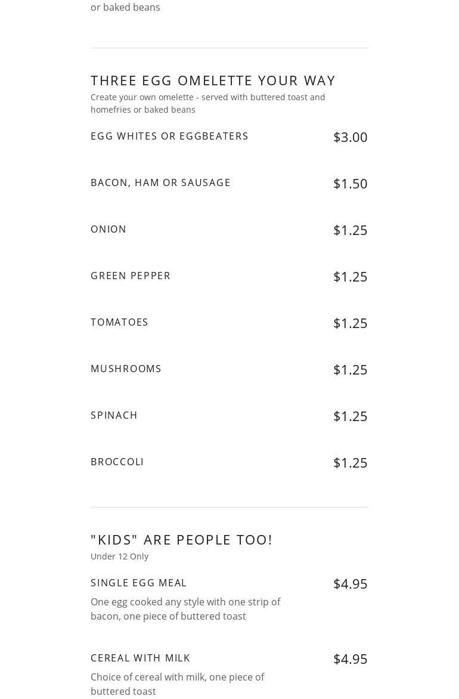Click the Create your own omelette description

click(x=207, y=103)
